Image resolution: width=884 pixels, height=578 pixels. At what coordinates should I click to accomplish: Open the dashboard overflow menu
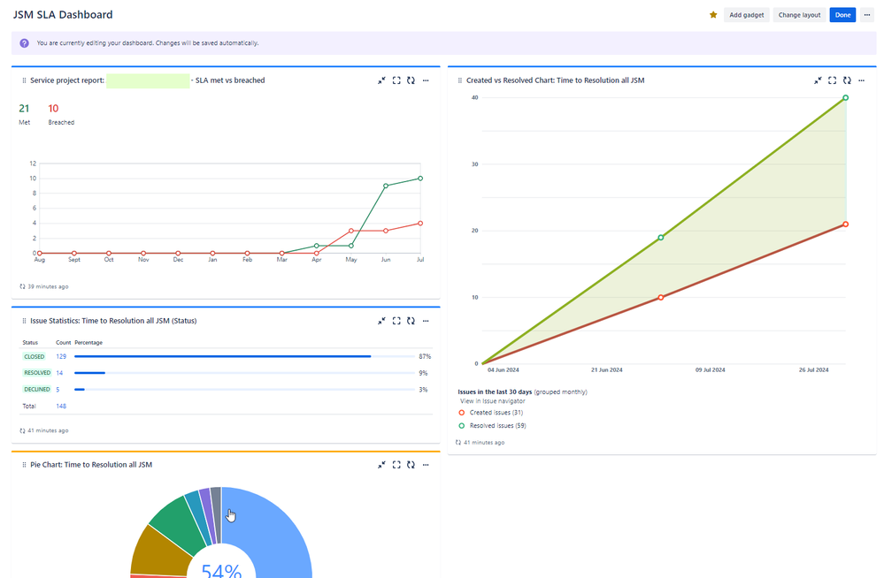pos(868,14)
